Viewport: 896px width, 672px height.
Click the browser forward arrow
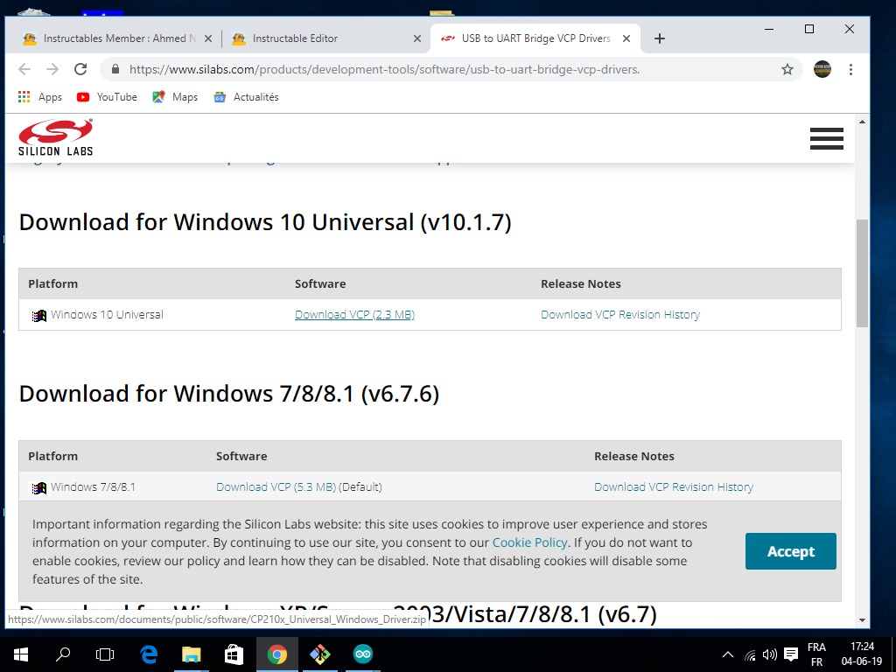(x=52, y=69)
